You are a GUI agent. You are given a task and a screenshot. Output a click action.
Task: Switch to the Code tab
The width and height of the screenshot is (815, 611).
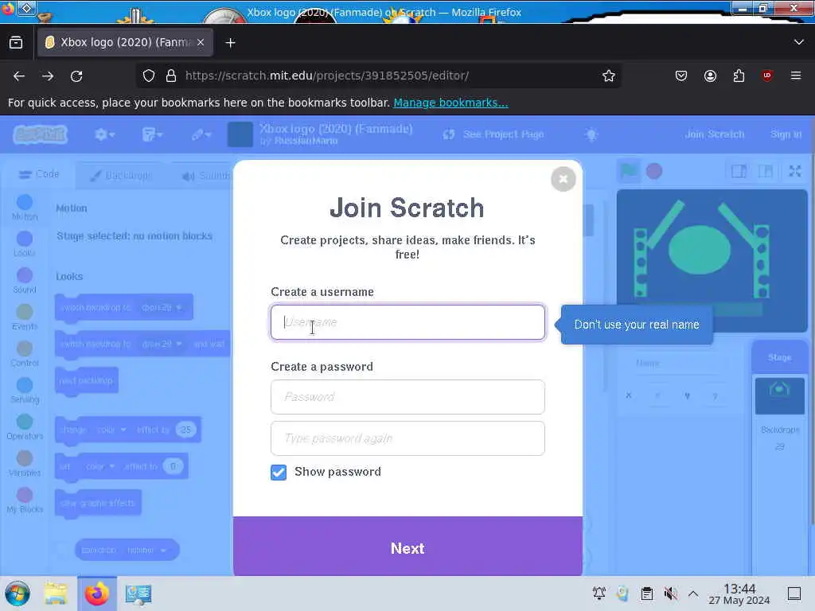[39, 174]
